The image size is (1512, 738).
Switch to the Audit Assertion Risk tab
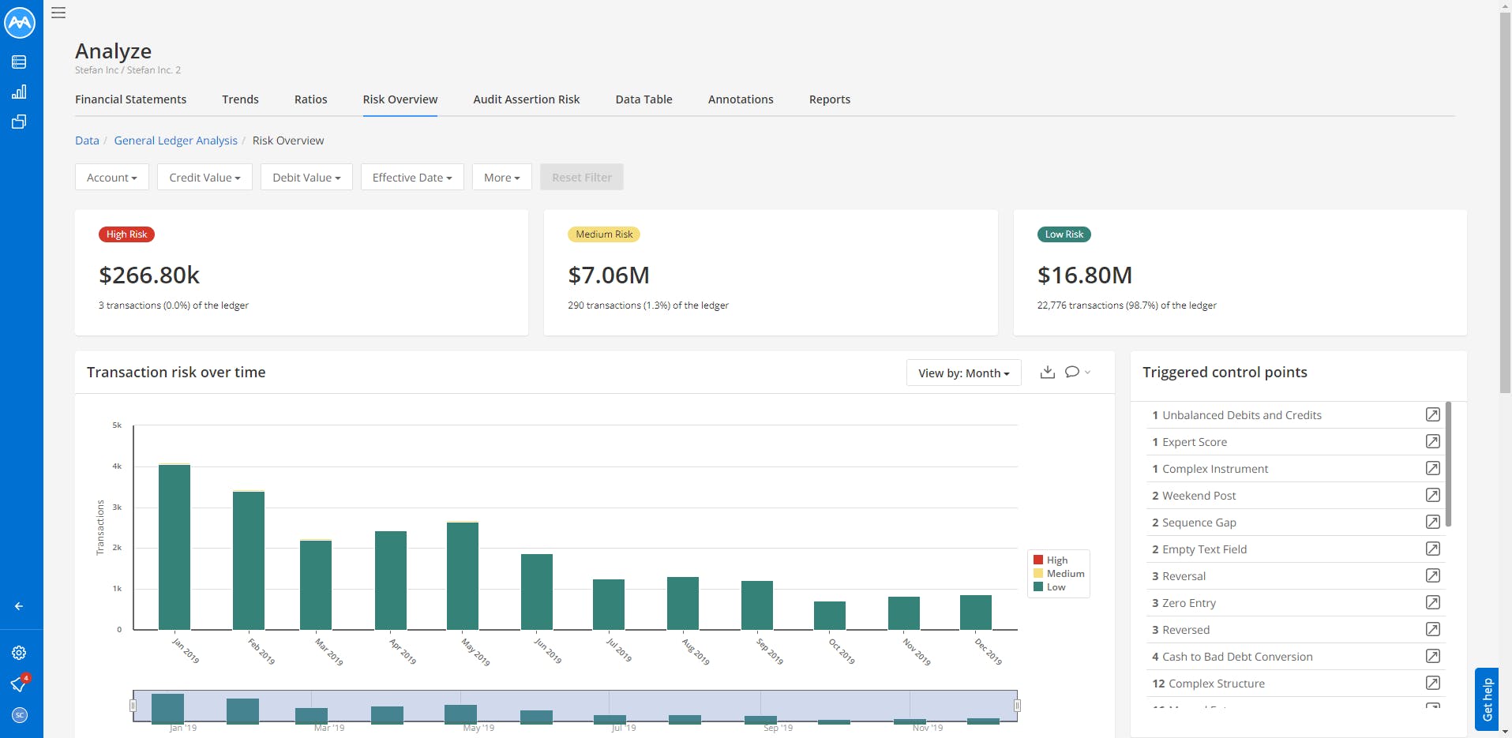pyautogui.click(x=527, y=99)
